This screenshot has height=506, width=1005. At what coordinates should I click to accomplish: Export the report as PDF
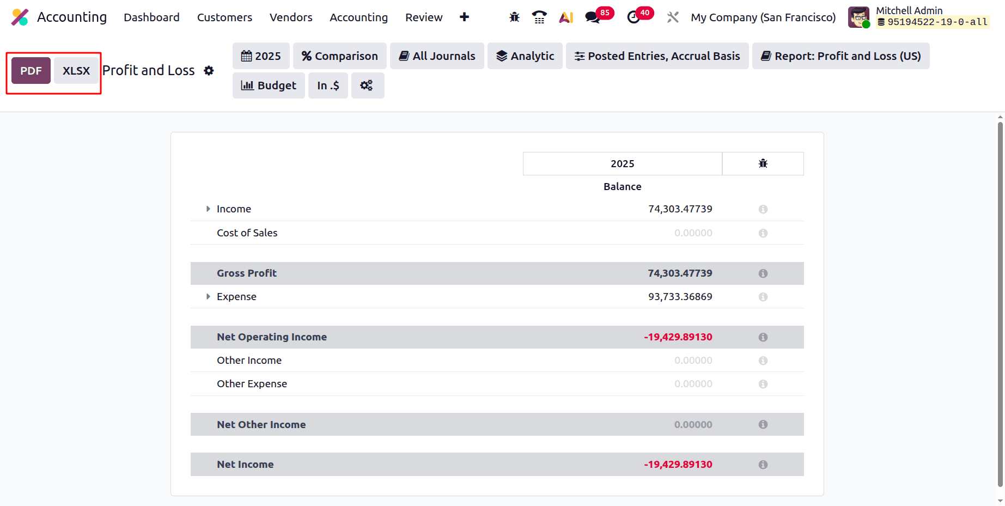coord(31,70)
